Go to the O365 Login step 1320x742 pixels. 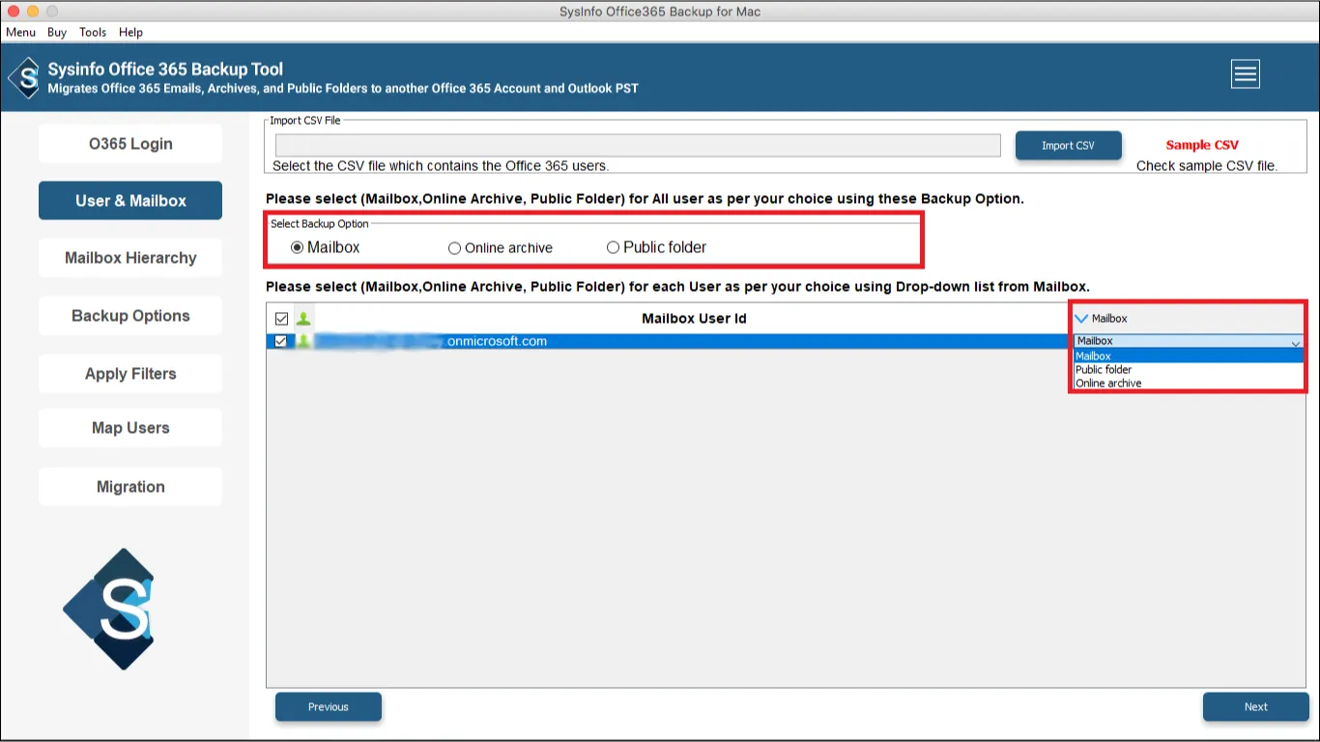[x=130, y=144]
